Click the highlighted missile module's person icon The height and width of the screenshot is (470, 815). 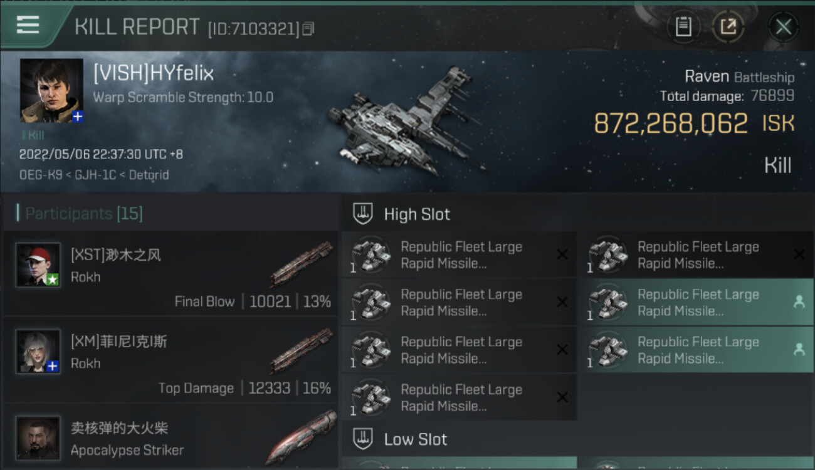click(x=799, y=302)
